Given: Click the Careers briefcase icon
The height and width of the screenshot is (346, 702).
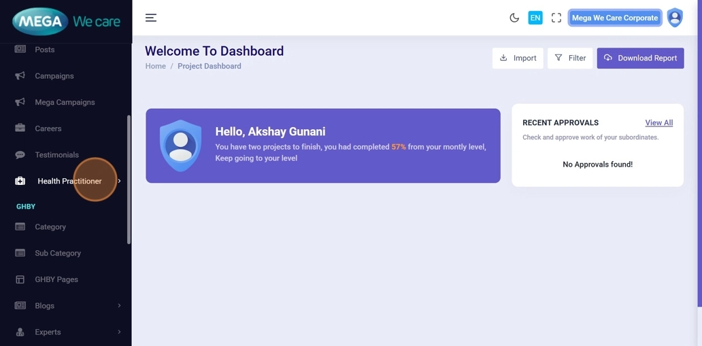Looking at the screenshot, I should [20, 128].
